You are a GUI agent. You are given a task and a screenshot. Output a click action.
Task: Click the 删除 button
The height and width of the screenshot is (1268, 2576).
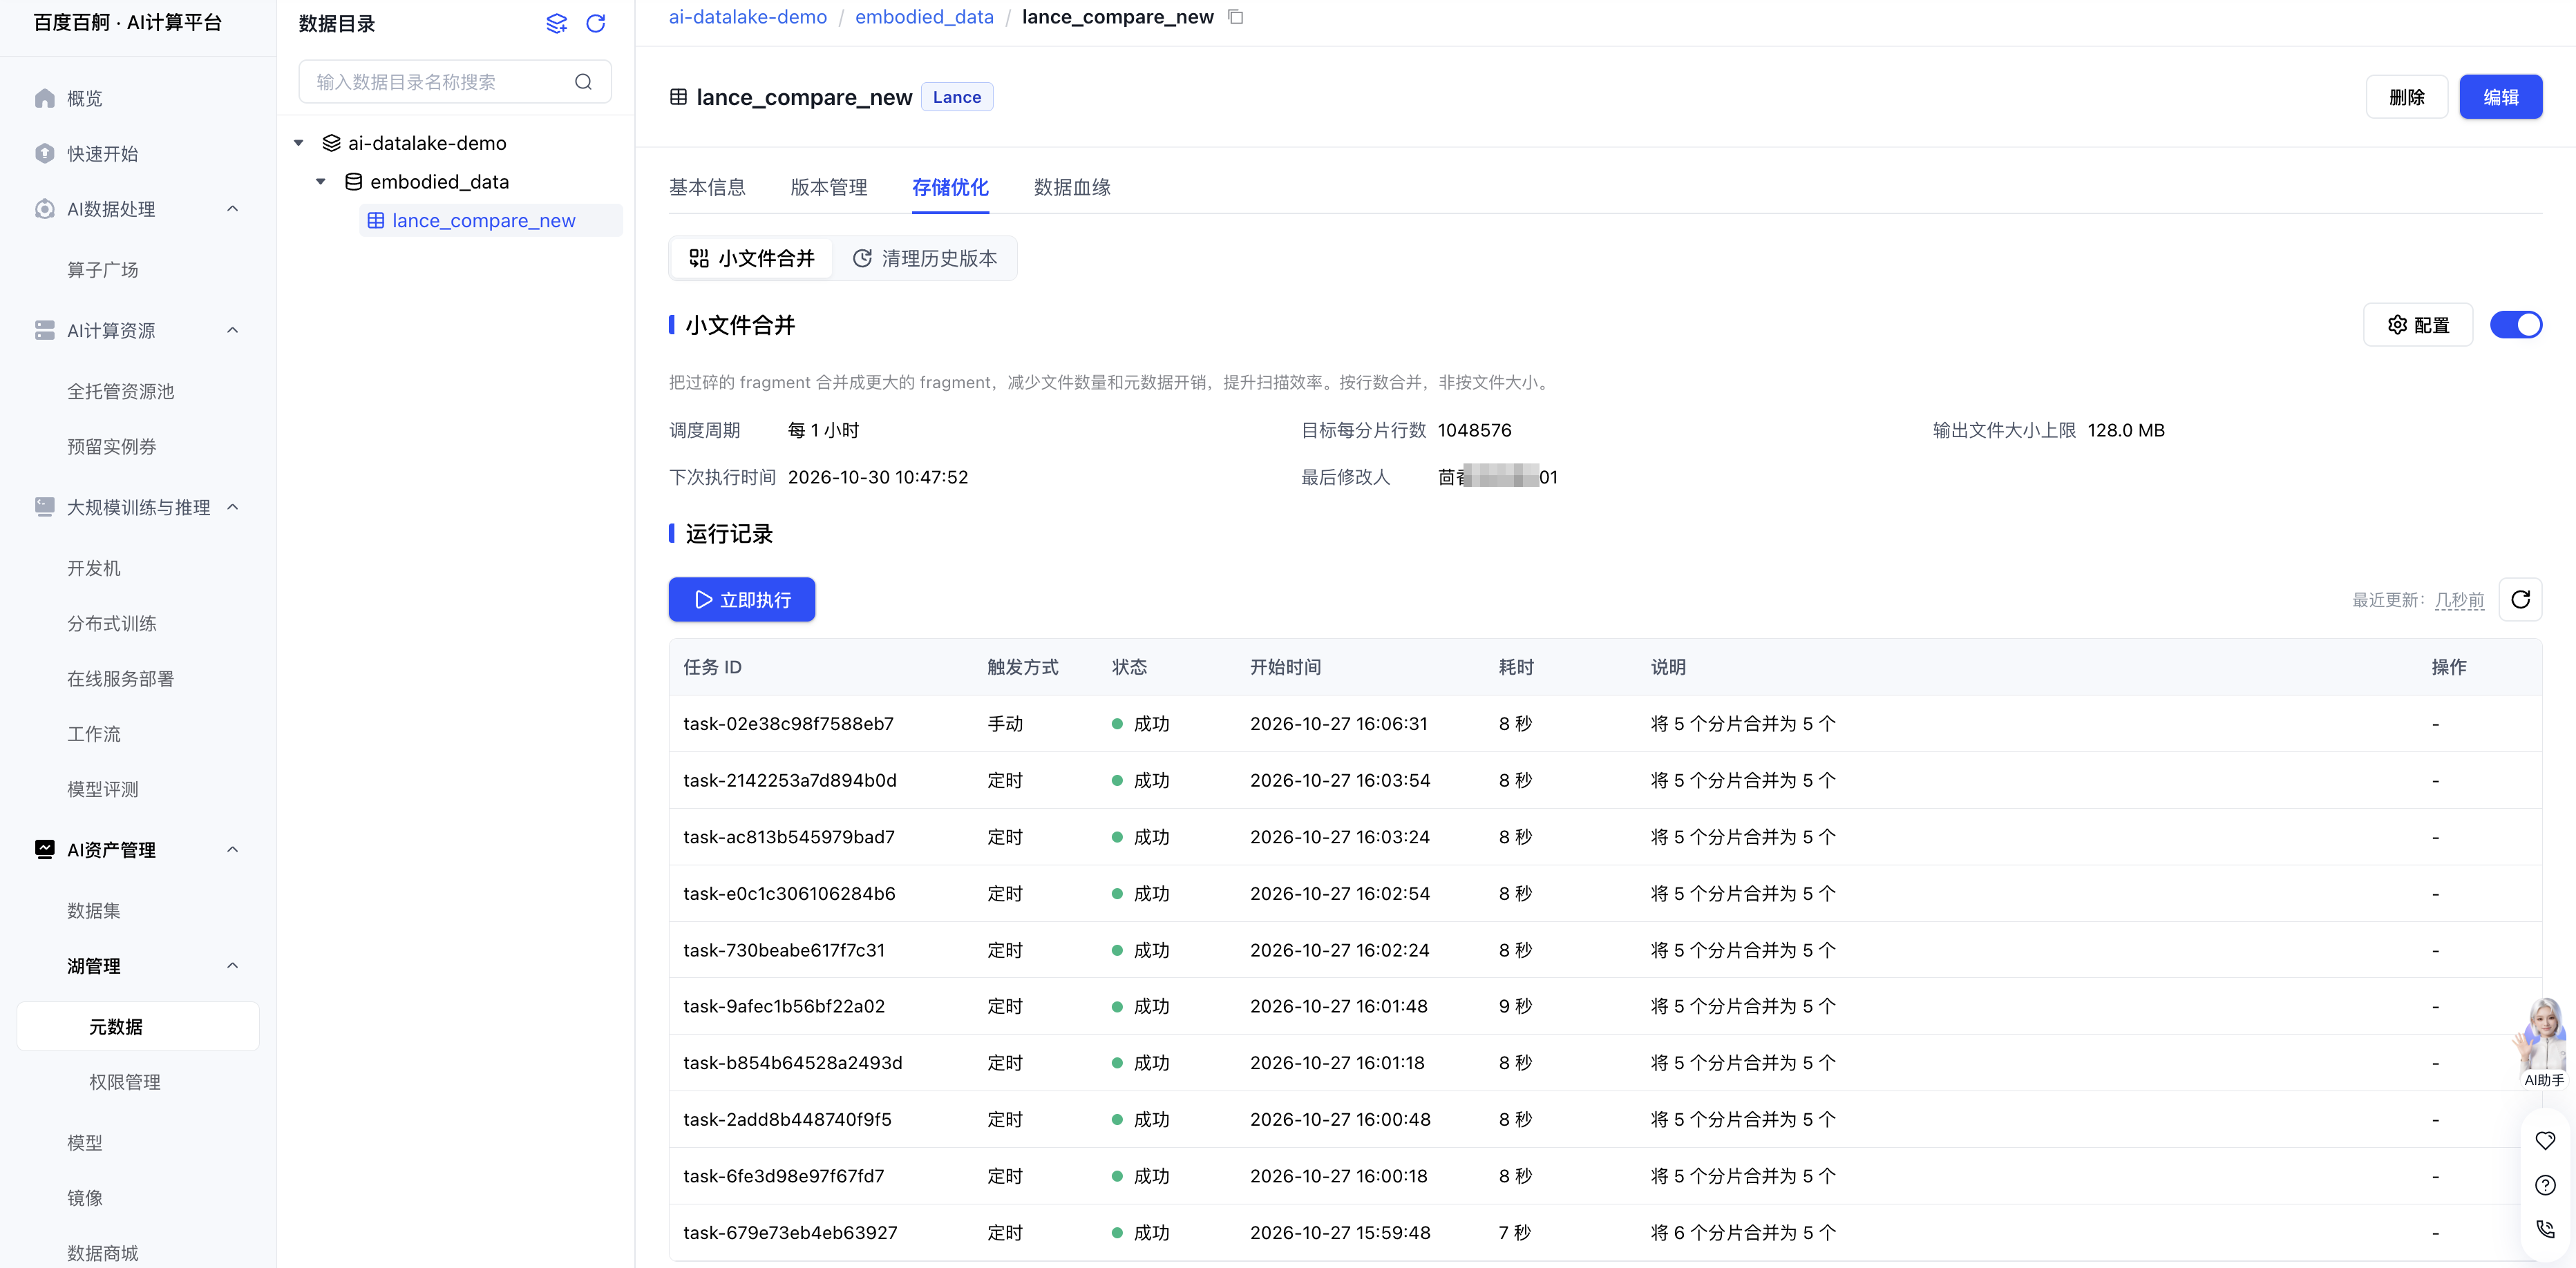pos(2406,97)
